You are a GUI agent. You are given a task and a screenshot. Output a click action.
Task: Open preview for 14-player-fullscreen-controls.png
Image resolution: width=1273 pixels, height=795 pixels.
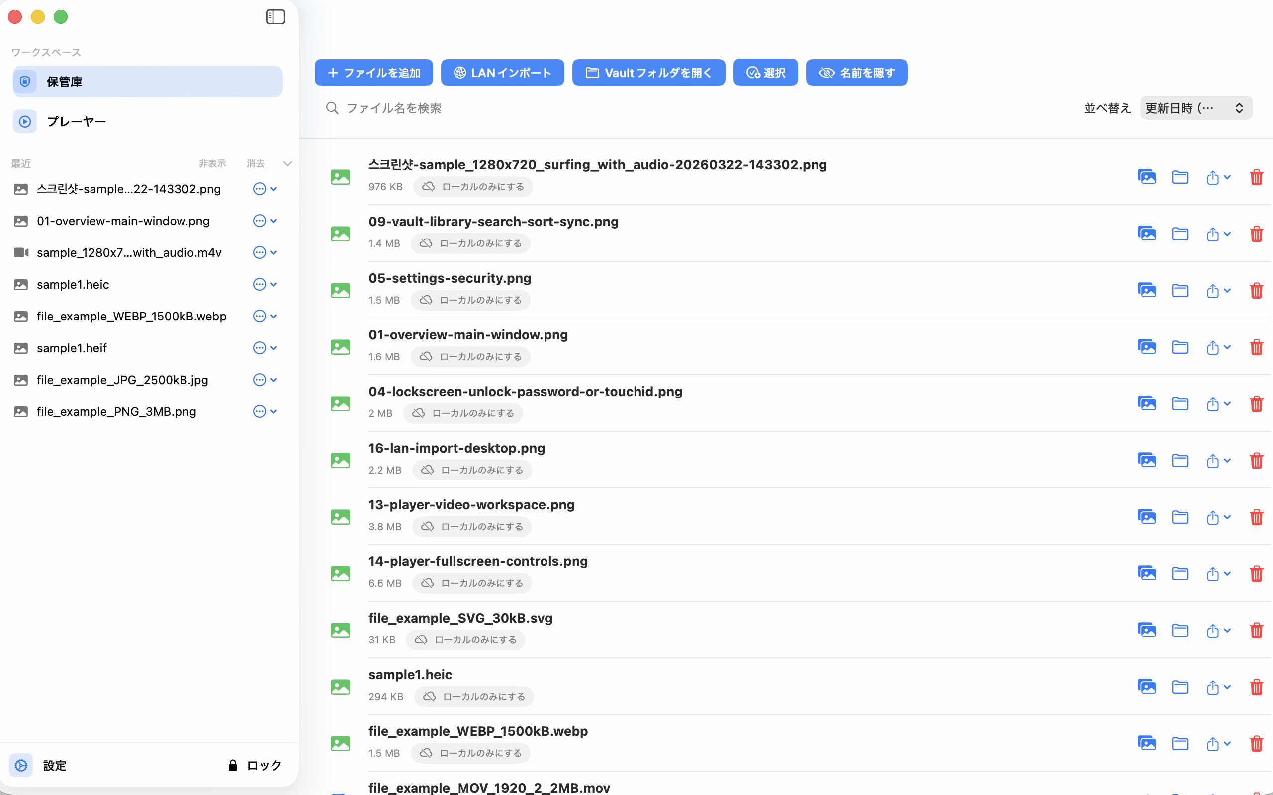point(1147,573)
